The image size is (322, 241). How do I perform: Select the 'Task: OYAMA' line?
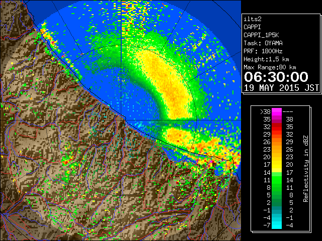point(263,43)
